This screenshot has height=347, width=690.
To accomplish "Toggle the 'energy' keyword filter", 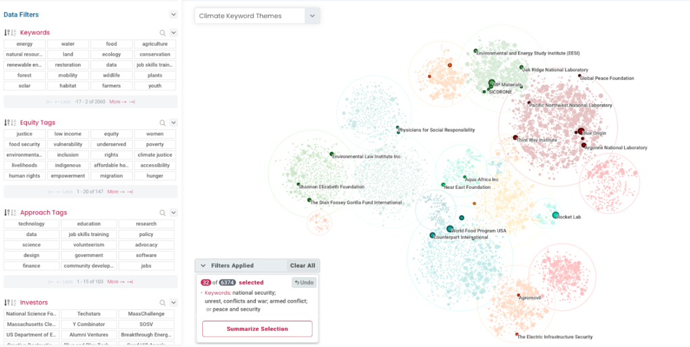I will (24, 44).
